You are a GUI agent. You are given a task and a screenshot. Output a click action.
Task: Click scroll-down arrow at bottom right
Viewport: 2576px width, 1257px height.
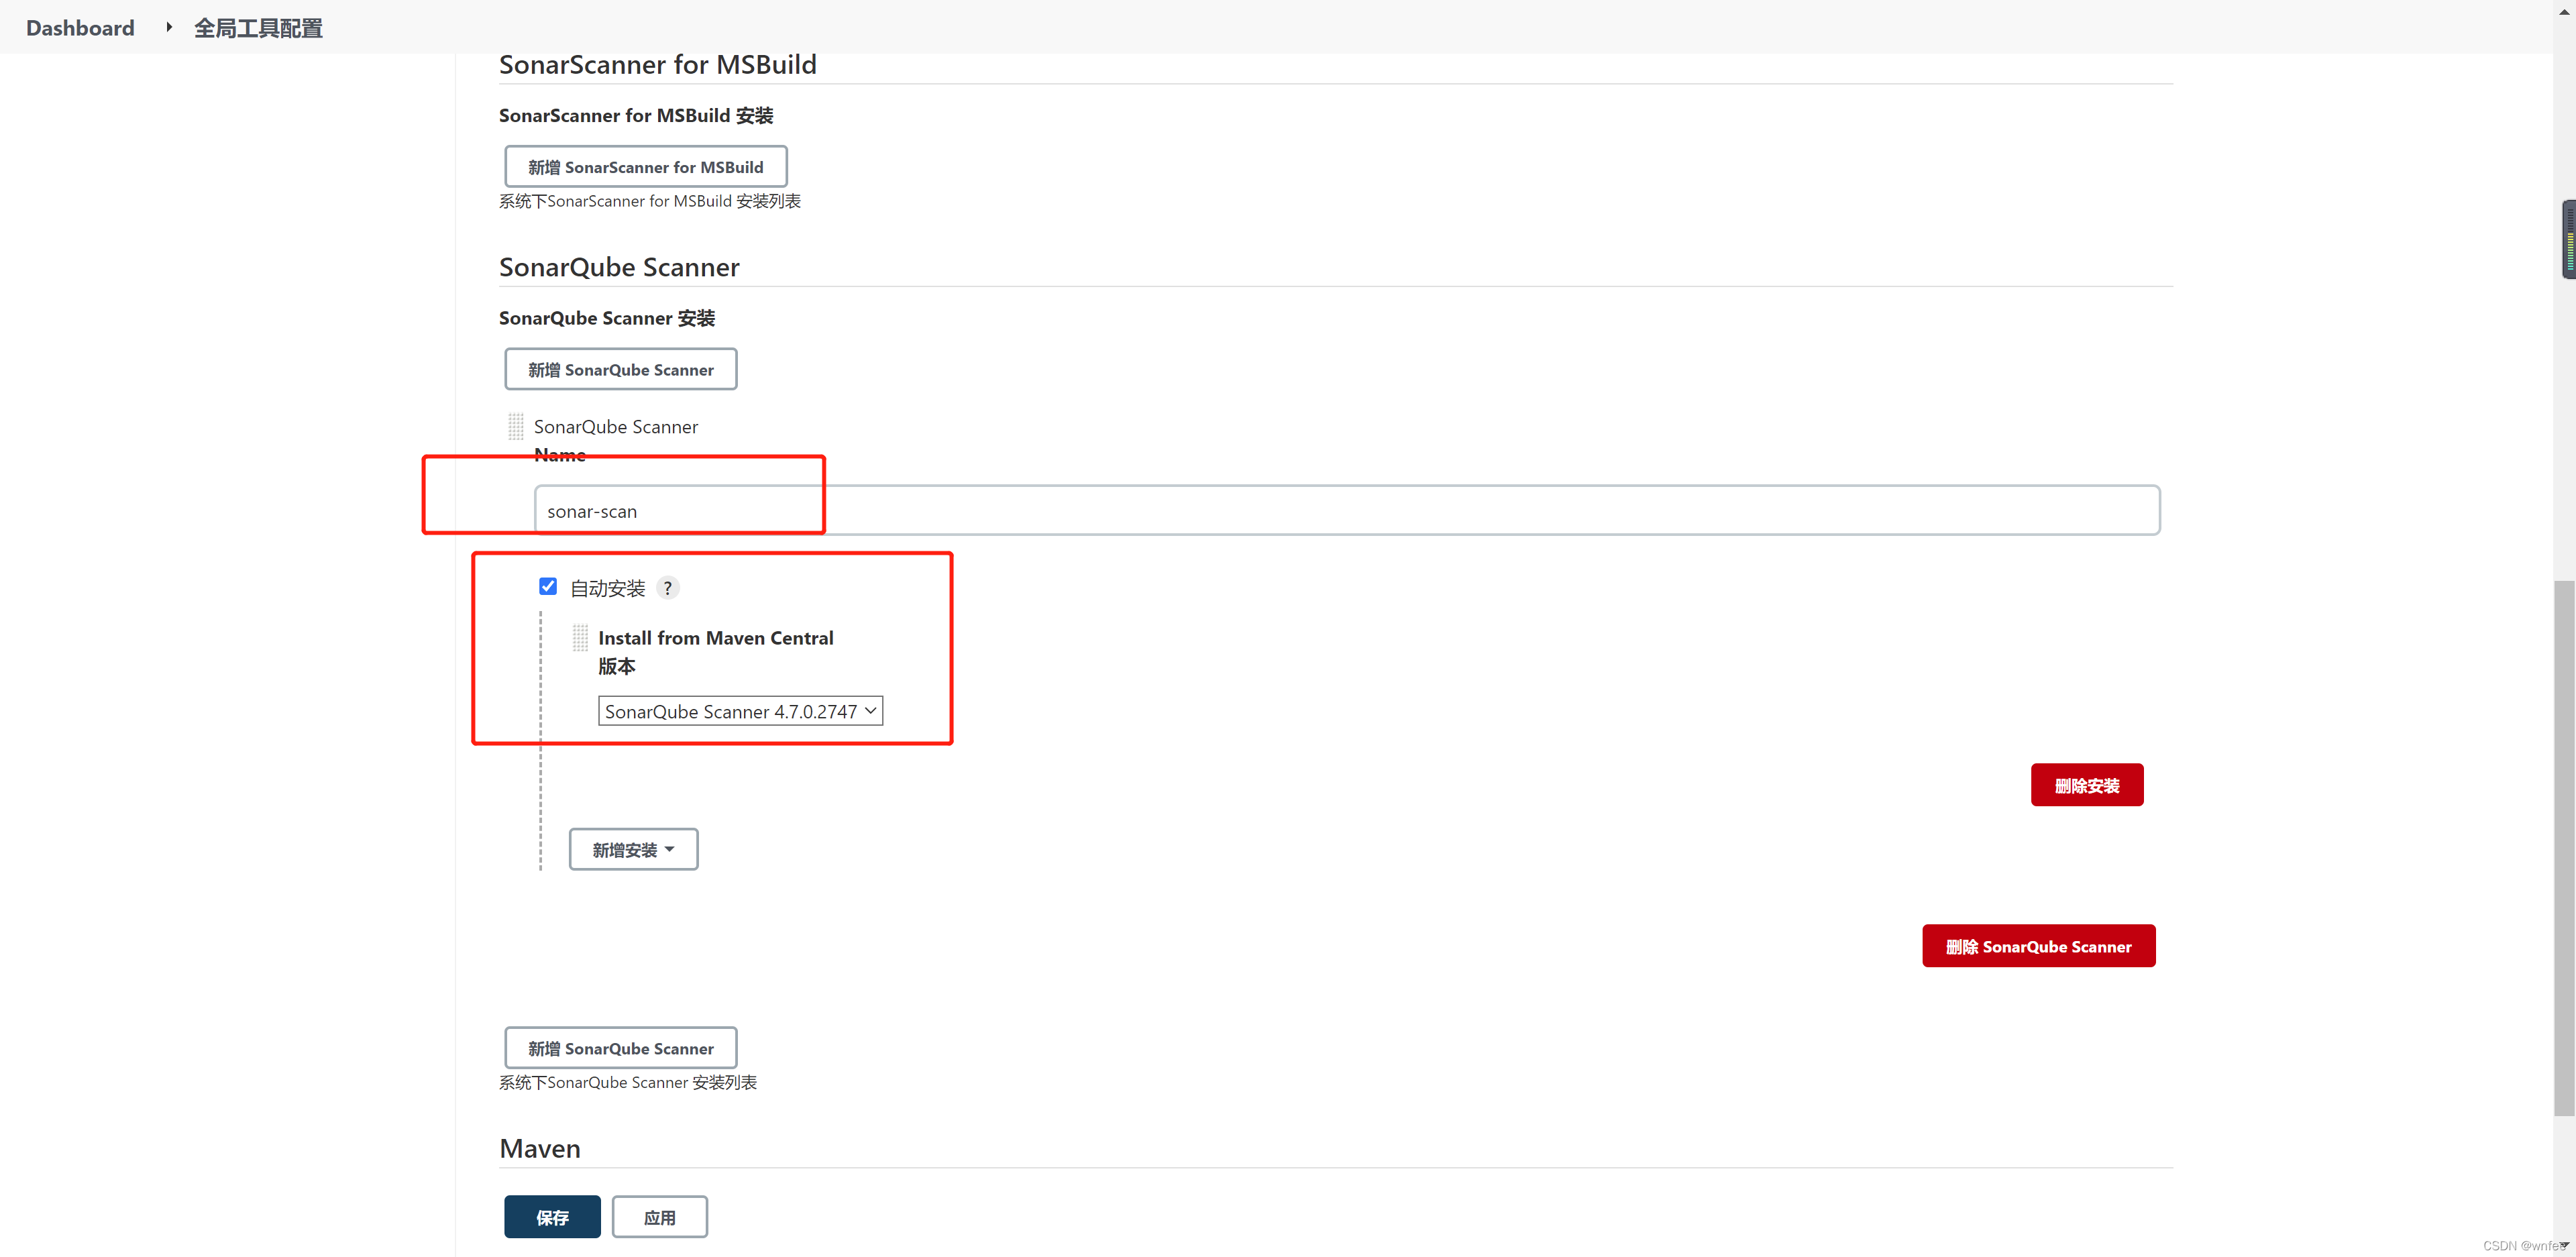coord(2564,1244)
